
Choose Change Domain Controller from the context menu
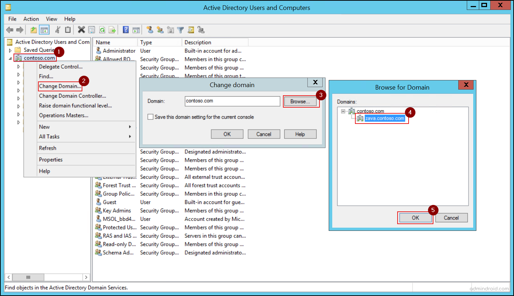point(72,96)
